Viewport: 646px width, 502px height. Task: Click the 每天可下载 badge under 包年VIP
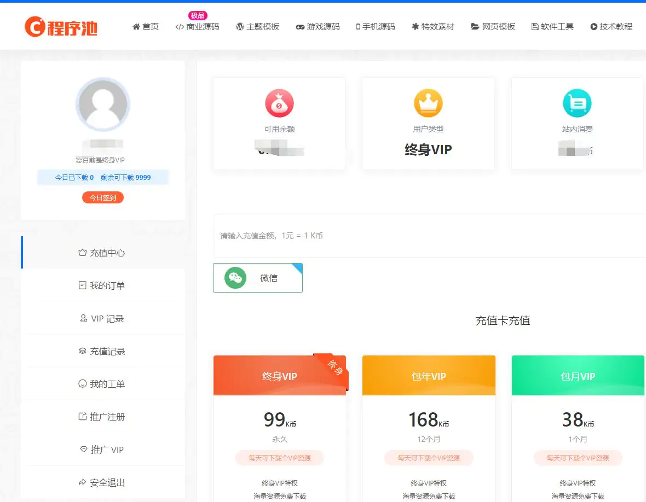pos(429,458)
